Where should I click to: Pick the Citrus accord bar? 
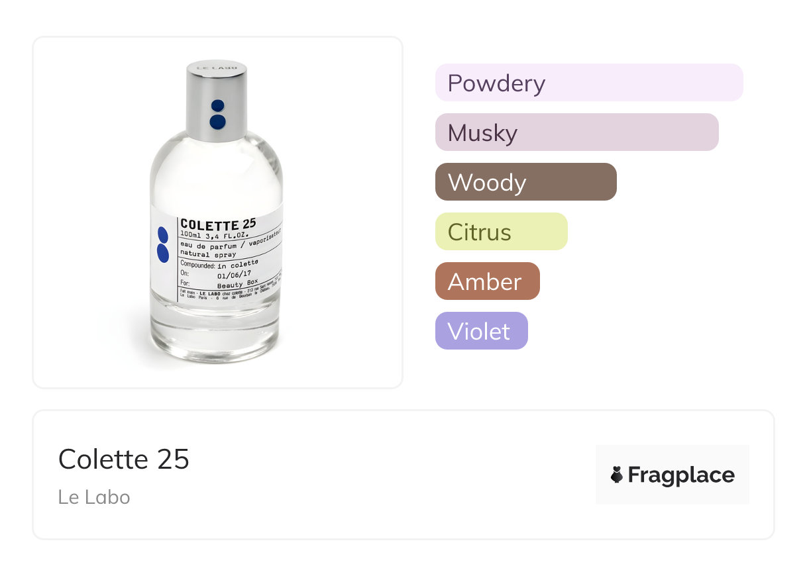click(501, 232)
